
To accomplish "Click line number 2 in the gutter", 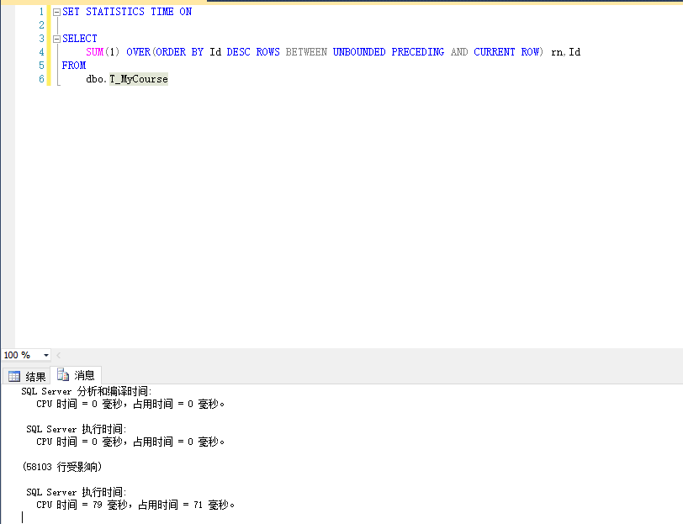I will [40, 25].
